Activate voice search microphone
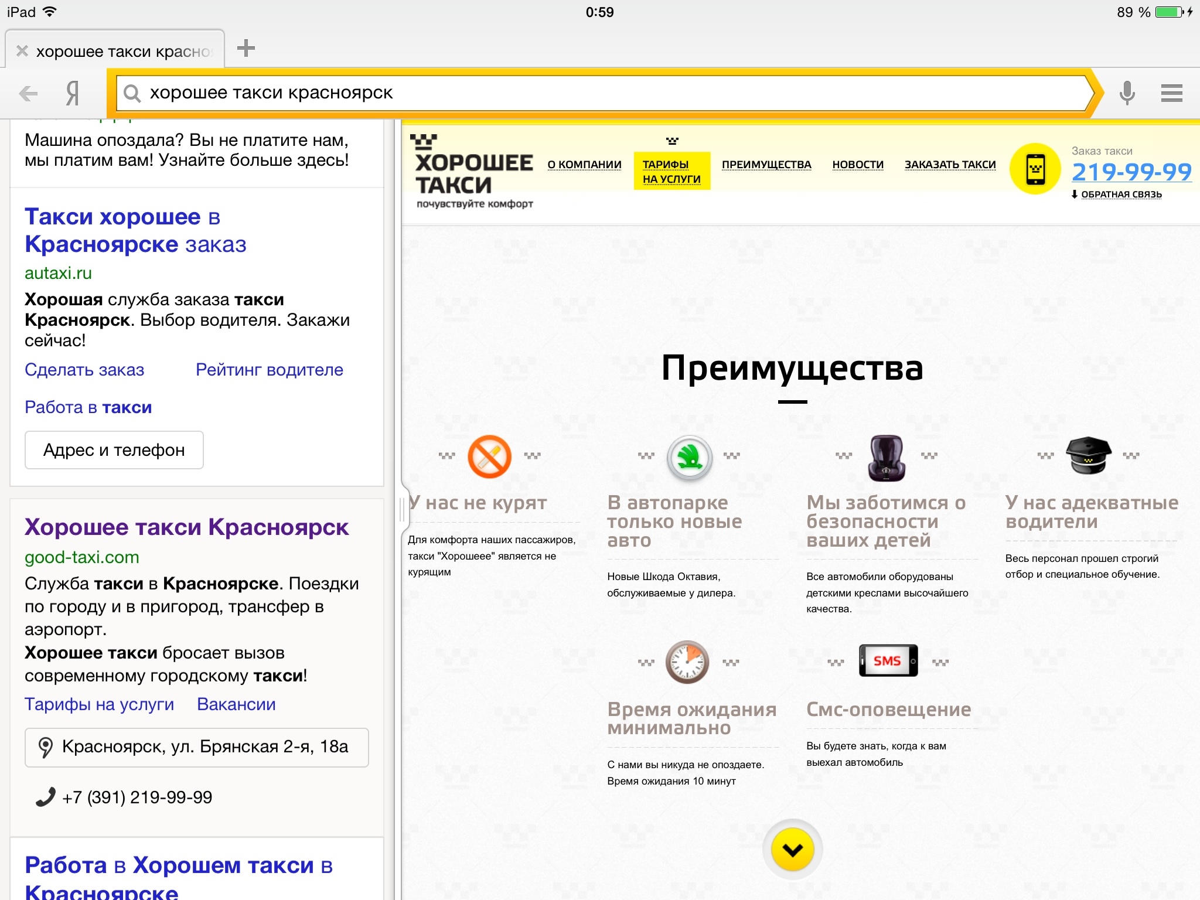 [1127, 93]
